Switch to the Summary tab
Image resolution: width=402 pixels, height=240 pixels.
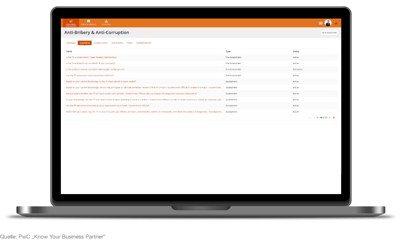(x=71, y=43)
